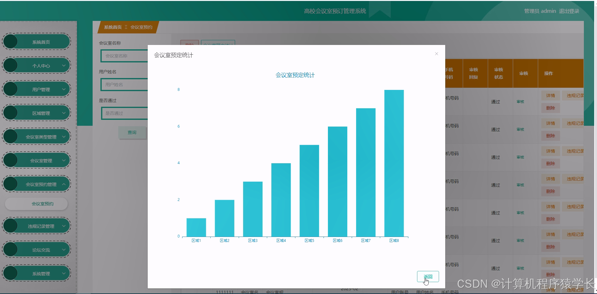Focus the 用户姓名 input field
The height and width of the screenshot is (294, 597).
coord(124,85)
